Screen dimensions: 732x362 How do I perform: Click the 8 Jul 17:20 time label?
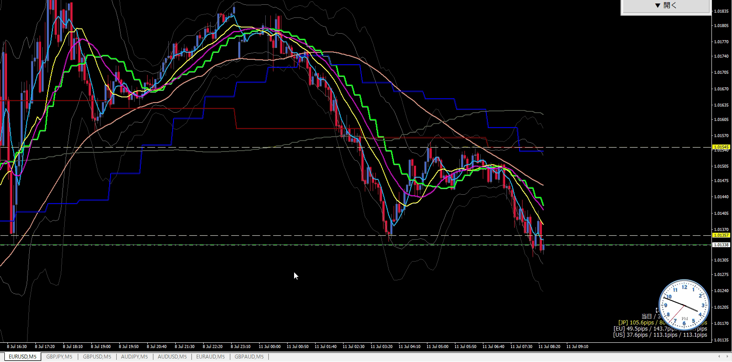click(x=45, y=347)
